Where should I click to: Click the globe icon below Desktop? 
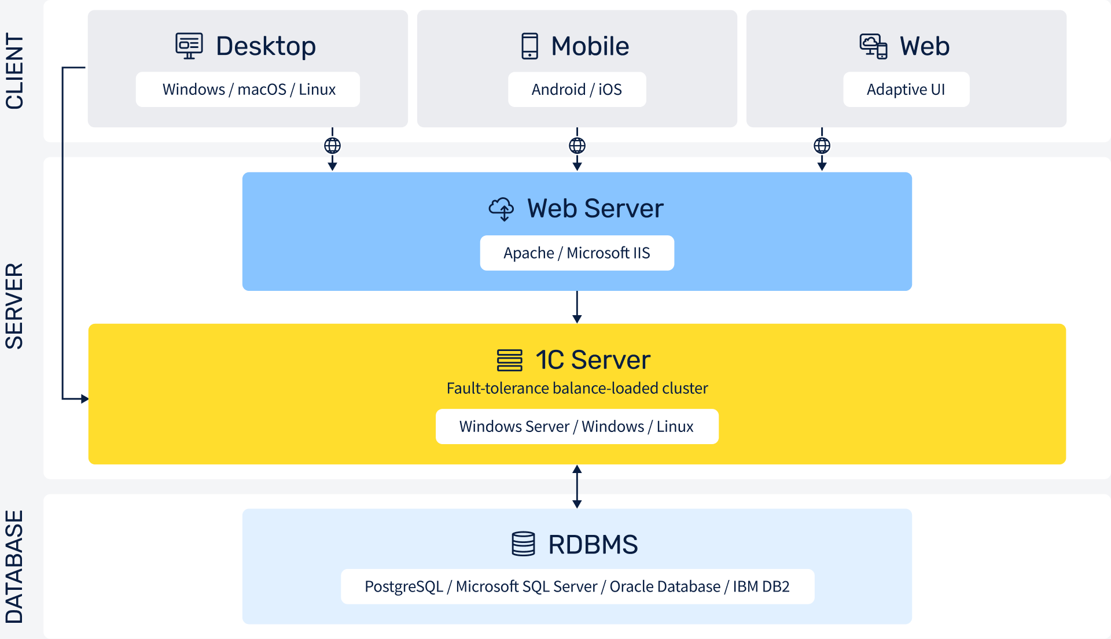(x=332, y=146)
